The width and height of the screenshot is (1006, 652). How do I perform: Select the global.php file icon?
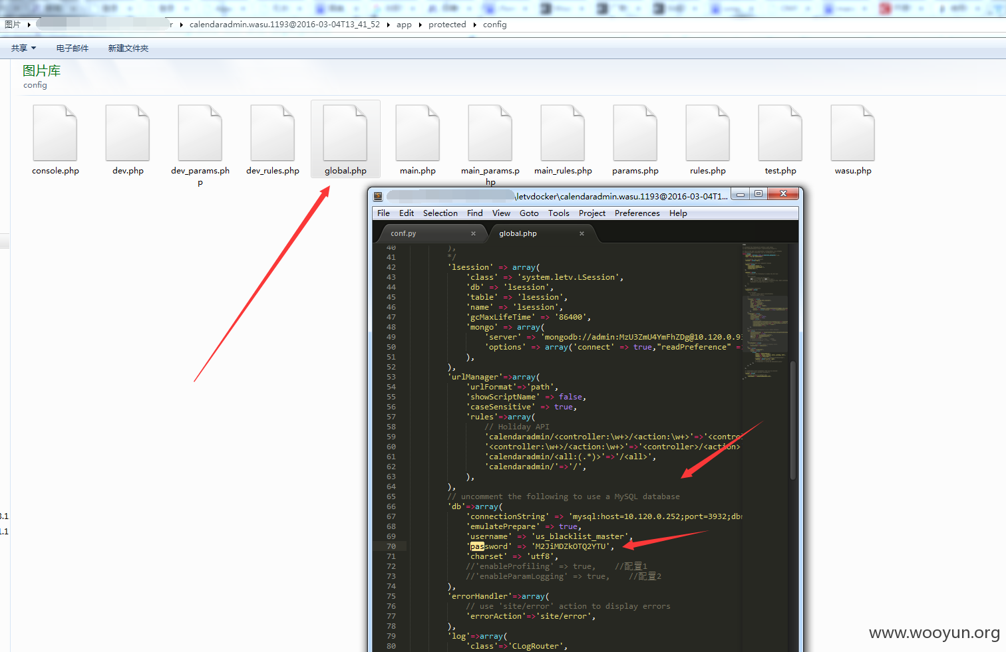tap(345, 133)
